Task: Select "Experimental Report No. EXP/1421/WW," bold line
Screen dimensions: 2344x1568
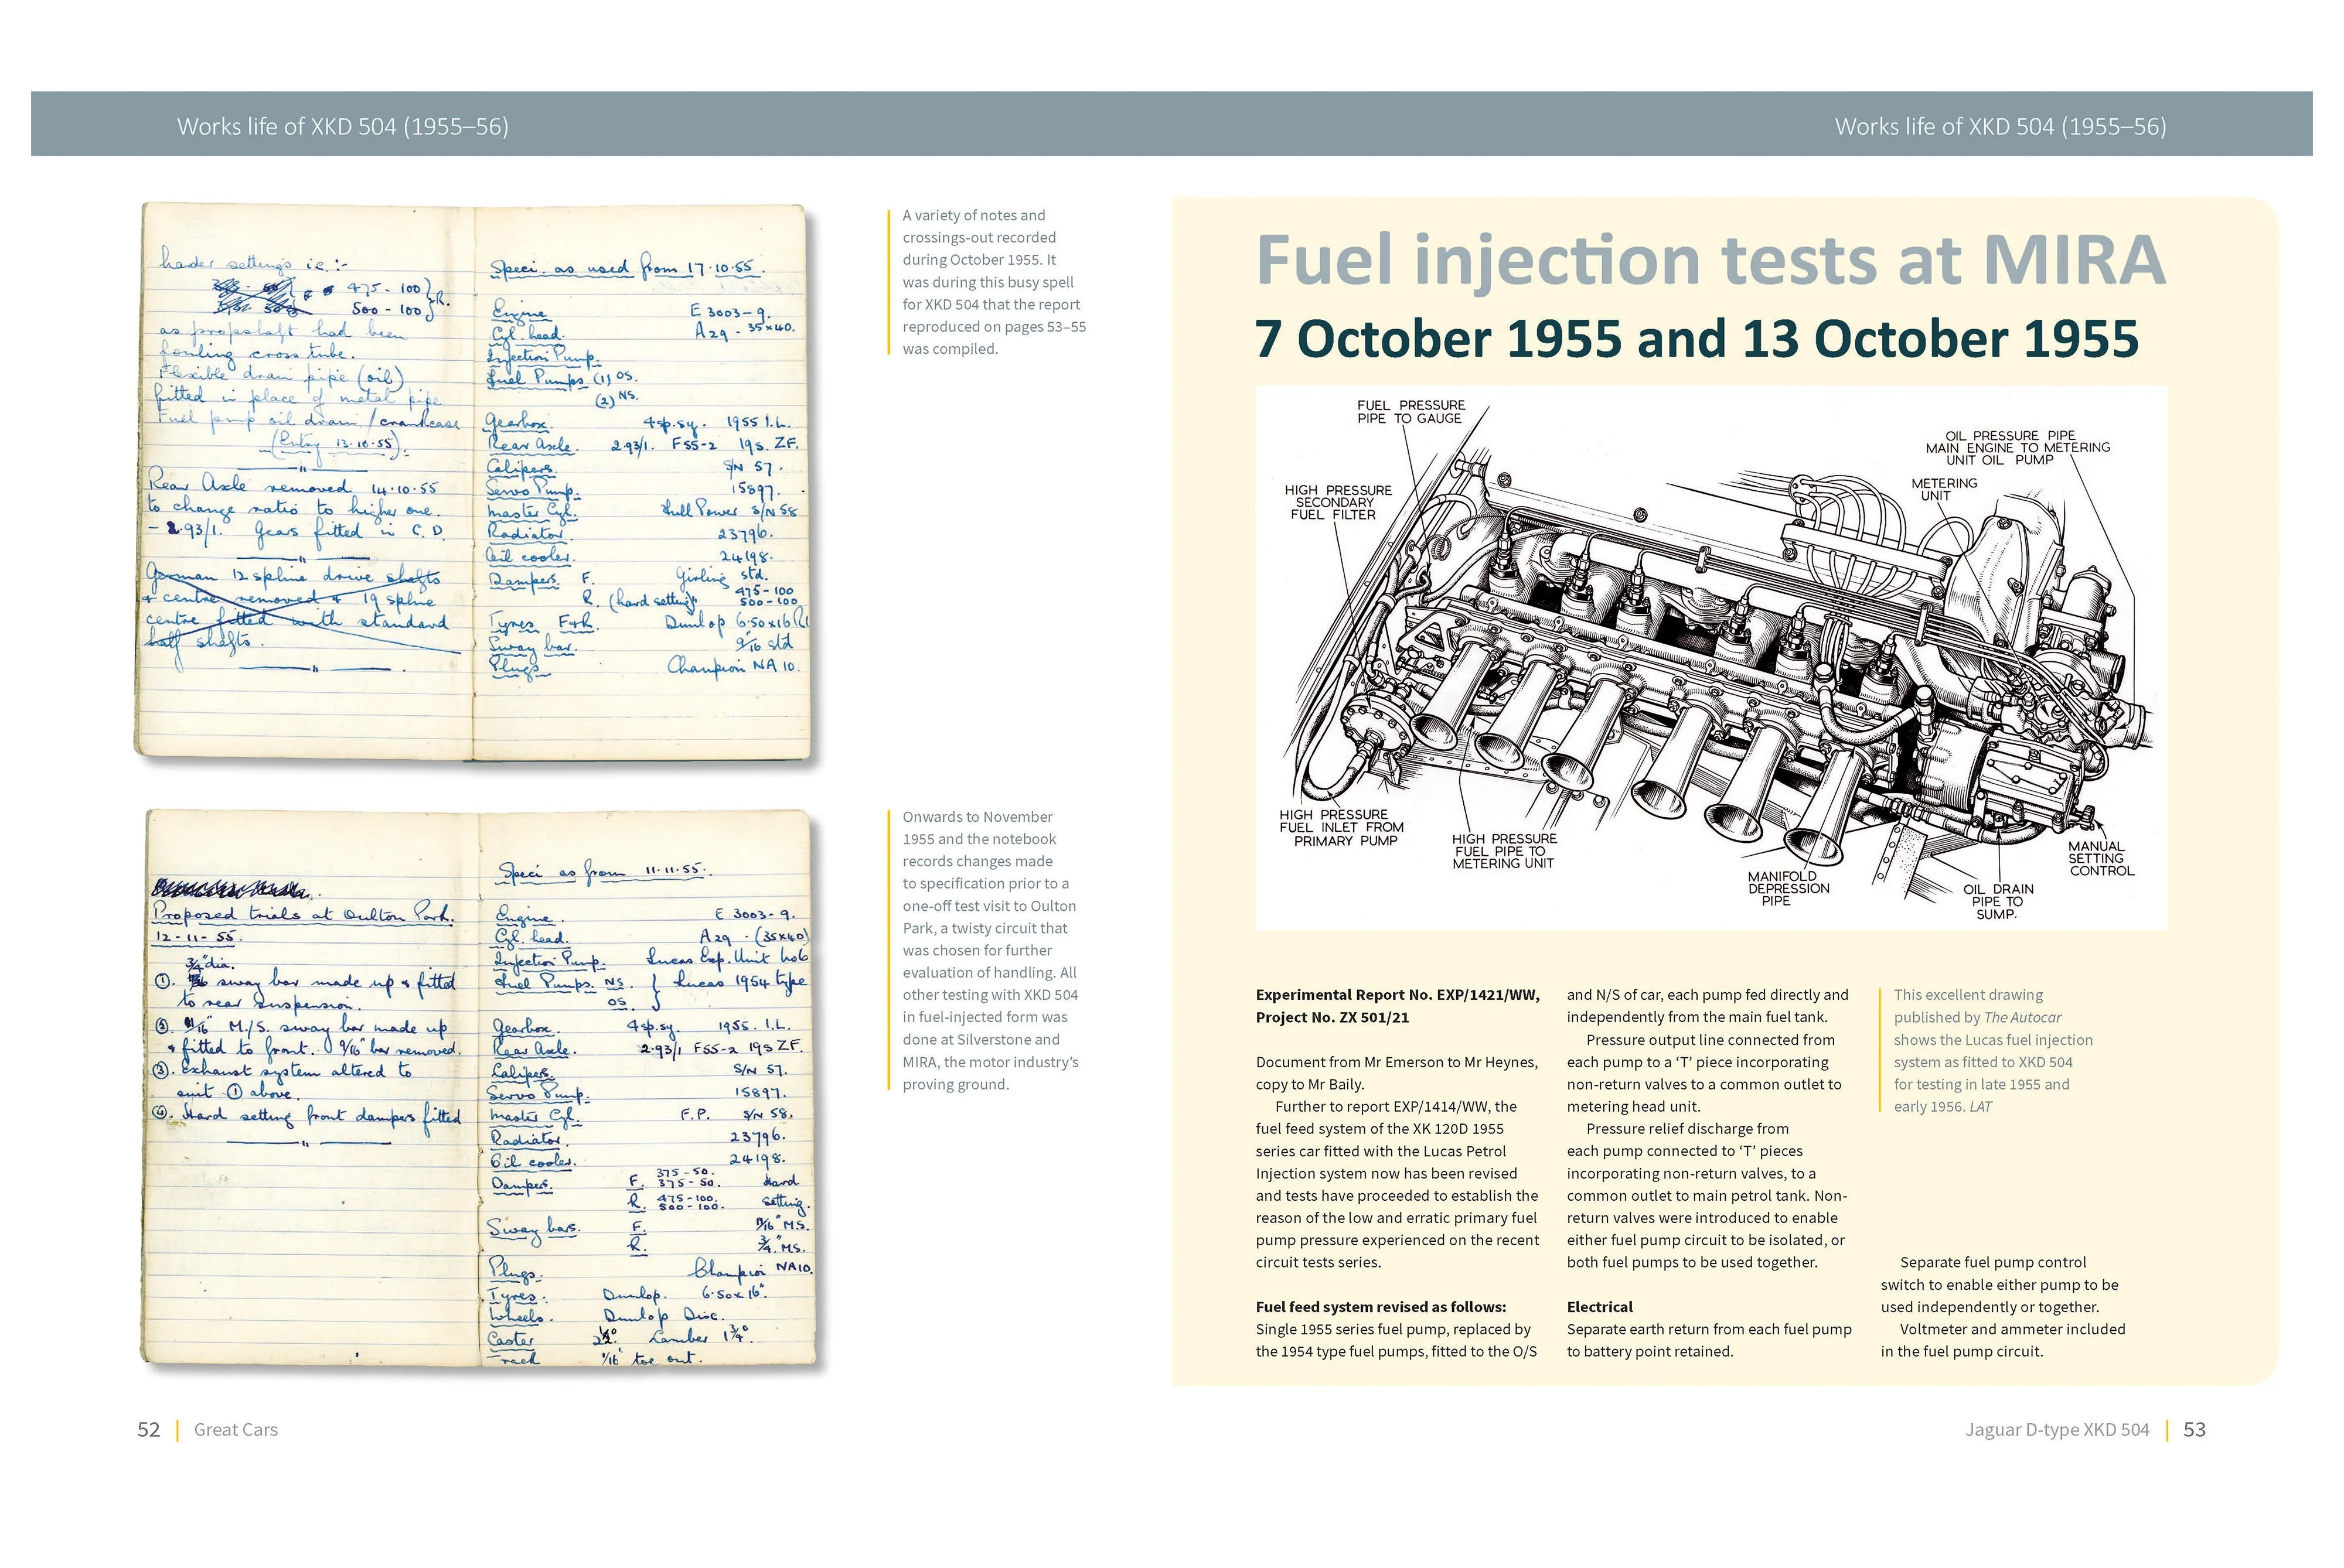Action: (1398, 995)
